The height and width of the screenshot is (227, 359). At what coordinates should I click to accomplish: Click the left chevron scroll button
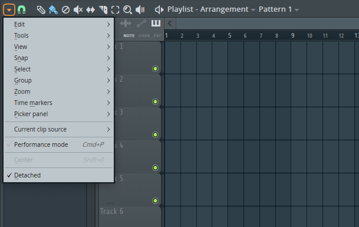click(x=170, y=23)
